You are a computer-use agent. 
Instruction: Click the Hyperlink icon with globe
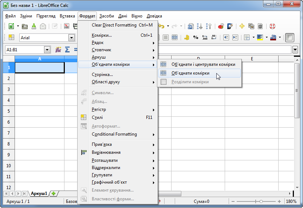190,26
